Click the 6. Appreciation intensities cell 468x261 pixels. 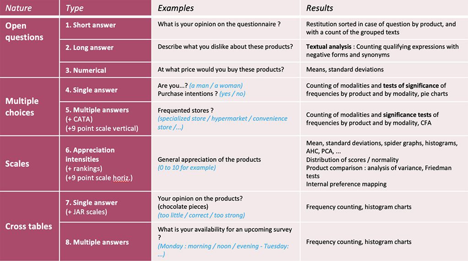[x=106, y=163]
